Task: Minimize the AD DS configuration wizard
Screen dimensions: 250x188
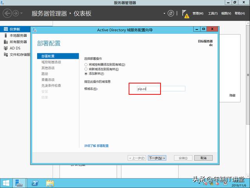Action: point(197,29)
